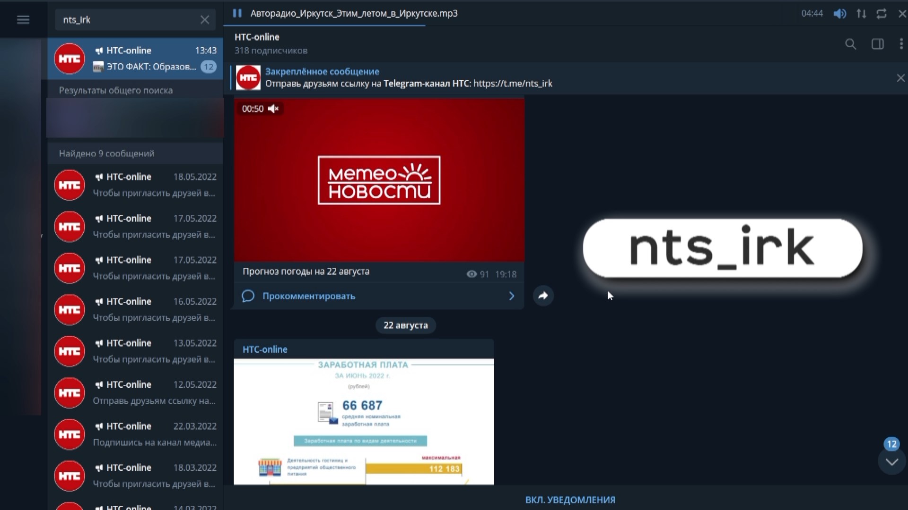Click НТС avatar of 12.05.2022 result
The width and height of the screenshot is (908, 510).
(x=70, y=393)
